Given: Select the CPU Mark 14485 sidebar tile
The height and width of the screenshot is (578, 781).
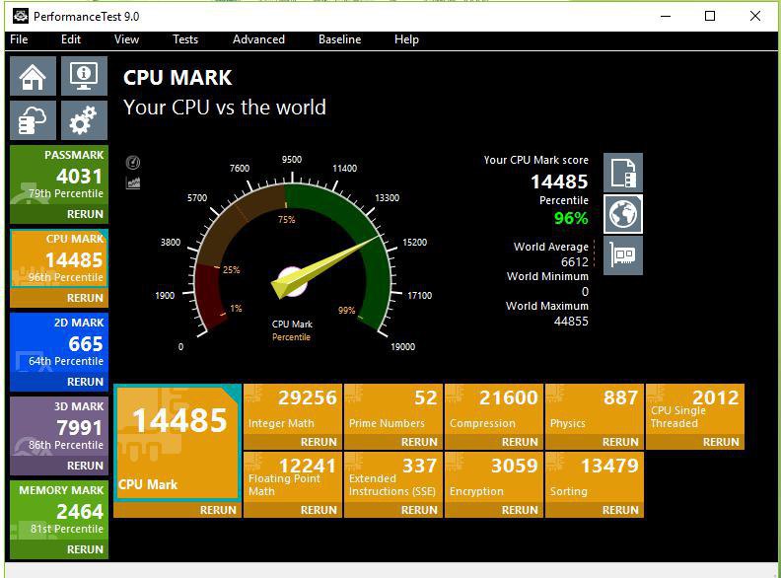Looking at the screenshot, I should click(59, 259).
